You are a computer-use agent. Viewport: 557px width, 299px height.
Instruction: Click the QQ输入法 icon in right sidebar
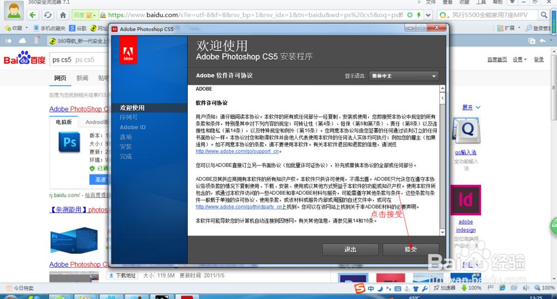466,131
